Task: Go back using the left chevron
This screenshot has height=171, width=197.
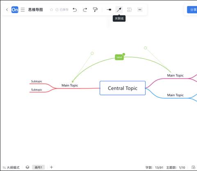Action: 7,10
